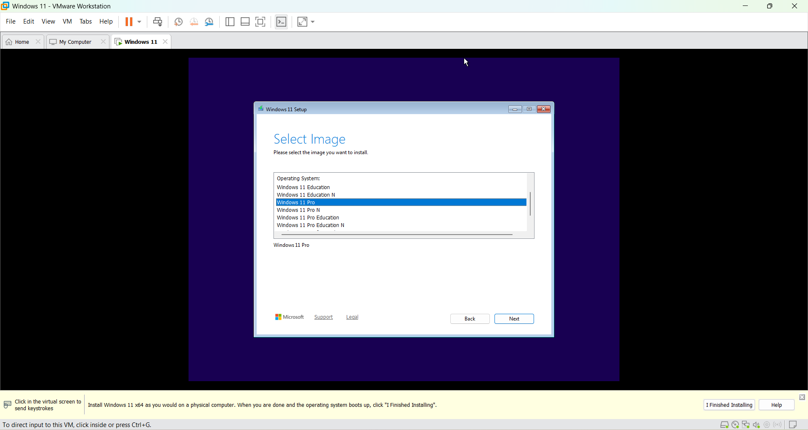Click the CD/DVD drive status icon

tap(735, 425)
